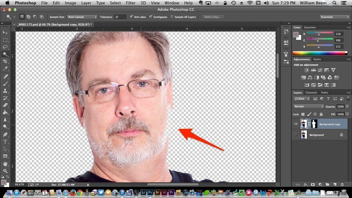Switch to the Swatches tab

310,28
